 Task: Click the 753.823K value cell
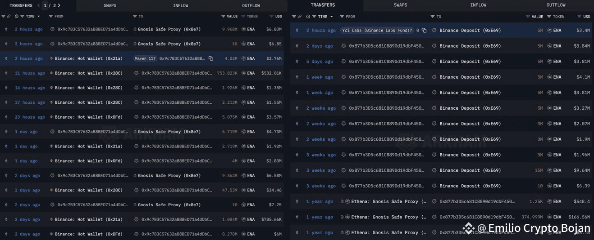[227, 73]
